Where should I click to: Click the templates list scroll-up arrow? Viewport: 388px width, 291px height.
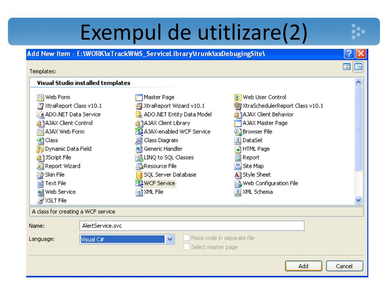tap(358, 82)
